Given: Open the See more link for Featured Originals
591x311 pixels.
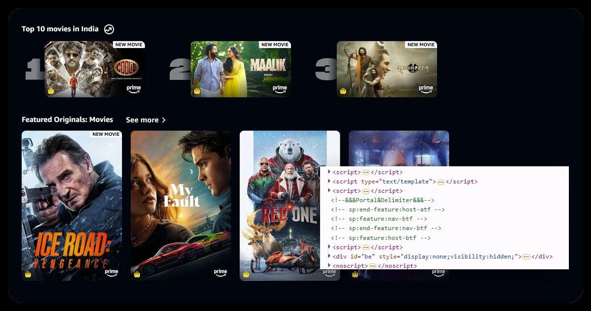Looking at the screenshot, I should point(142,120).
